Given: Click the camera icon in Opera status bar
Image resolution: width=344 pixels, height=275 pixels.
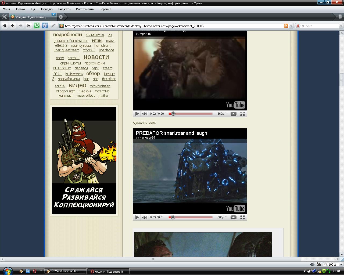Looking at the screenshot, I should pyautogui.click(x=319, y=265).
